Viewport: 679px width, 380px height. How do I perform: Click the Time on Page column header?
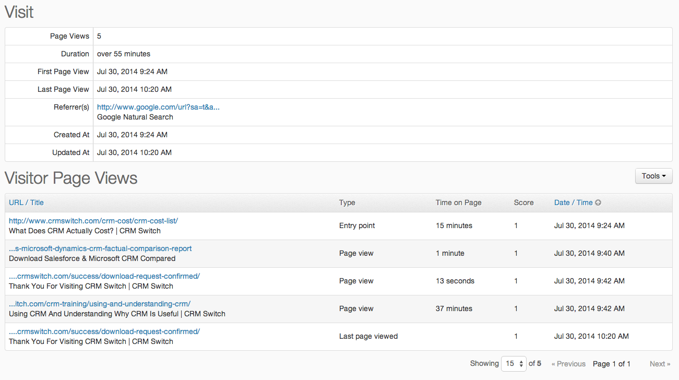[458, 203]
